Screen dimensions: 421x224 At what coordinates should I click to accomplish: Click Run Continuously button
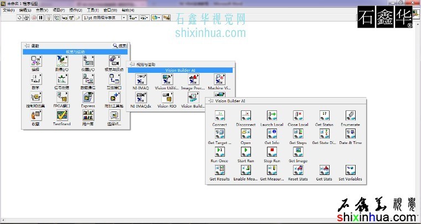tap(27, 18)
